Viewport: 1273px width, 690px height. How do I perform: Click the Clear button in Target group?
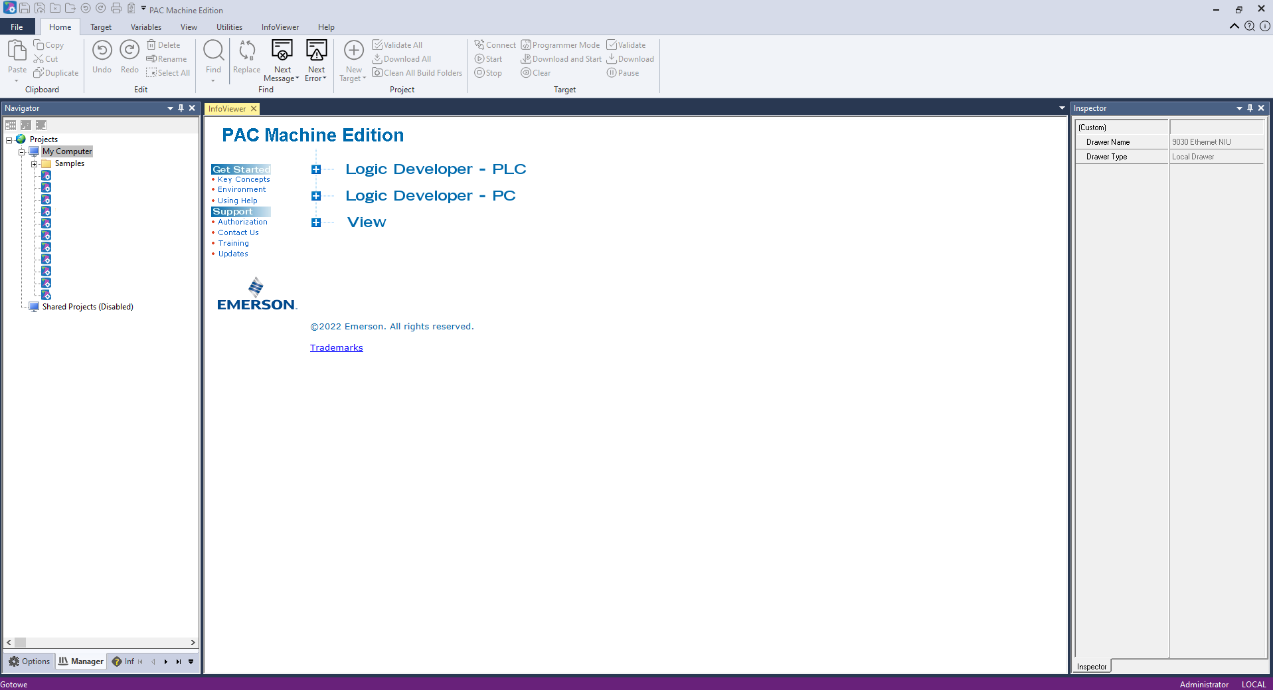[536, 73]
